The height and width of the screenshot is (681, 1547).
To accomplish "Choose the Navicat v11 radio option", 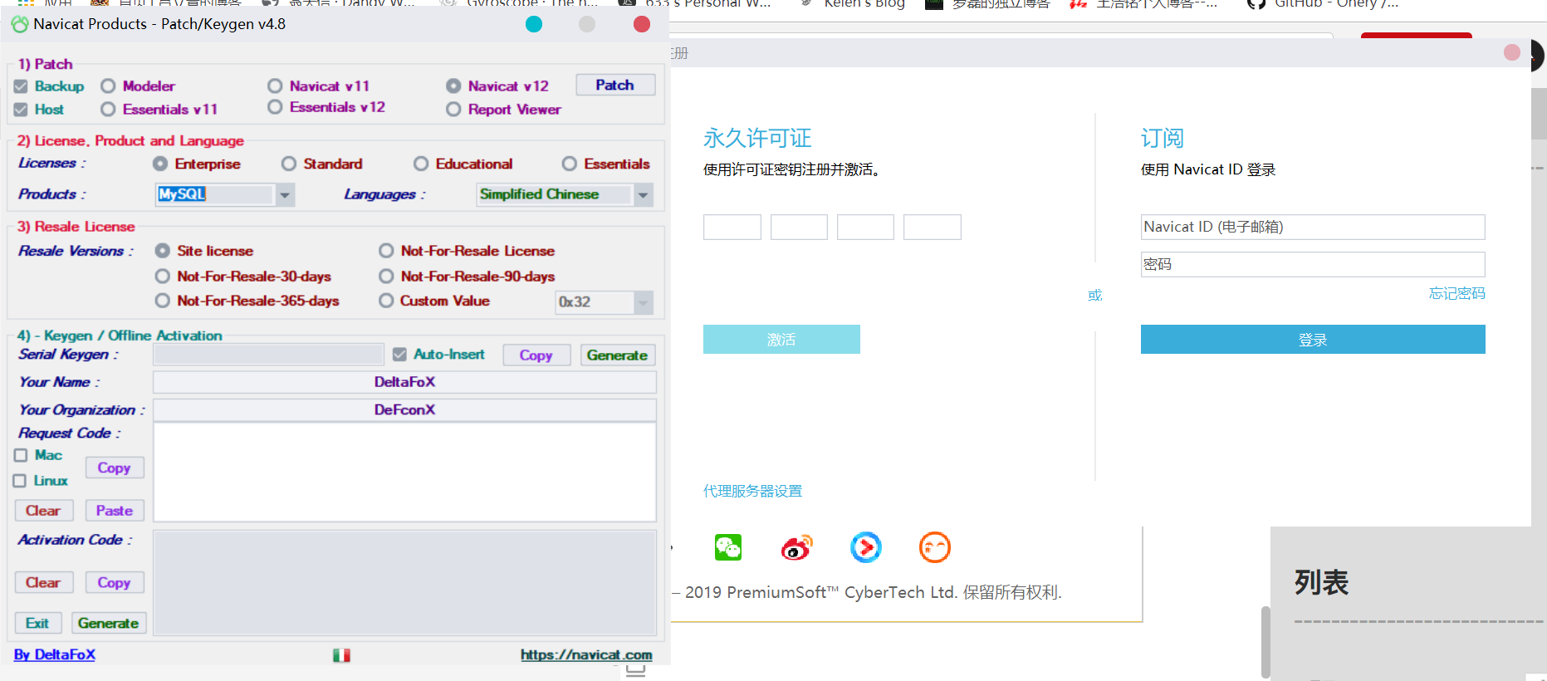I will pos(275,86).
